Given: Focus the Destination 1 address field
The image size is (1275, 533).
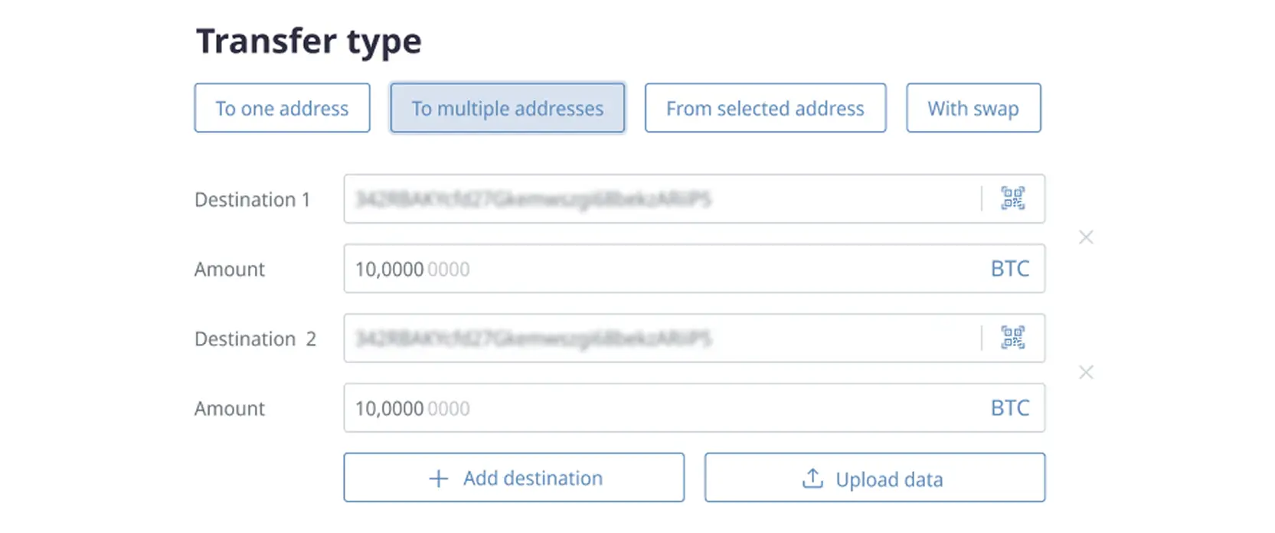Looking at the screenshot, I should click(x=659, y=199).
